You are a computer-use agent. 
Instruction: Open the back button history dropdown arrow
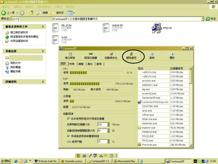pyautogui.click(x=17, y=13)
